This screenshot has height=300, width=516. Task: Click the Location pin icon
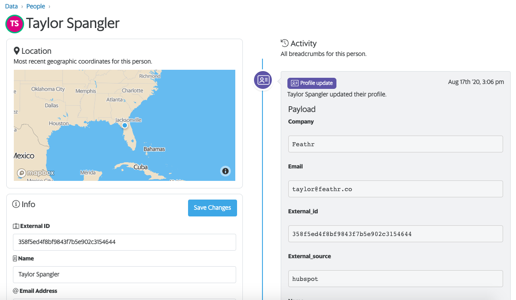tap(16, 51)
